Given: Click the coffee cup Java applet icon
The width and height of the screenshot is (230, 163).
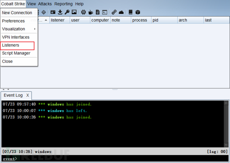Looking at the screenshot, I should click(90, 12).
